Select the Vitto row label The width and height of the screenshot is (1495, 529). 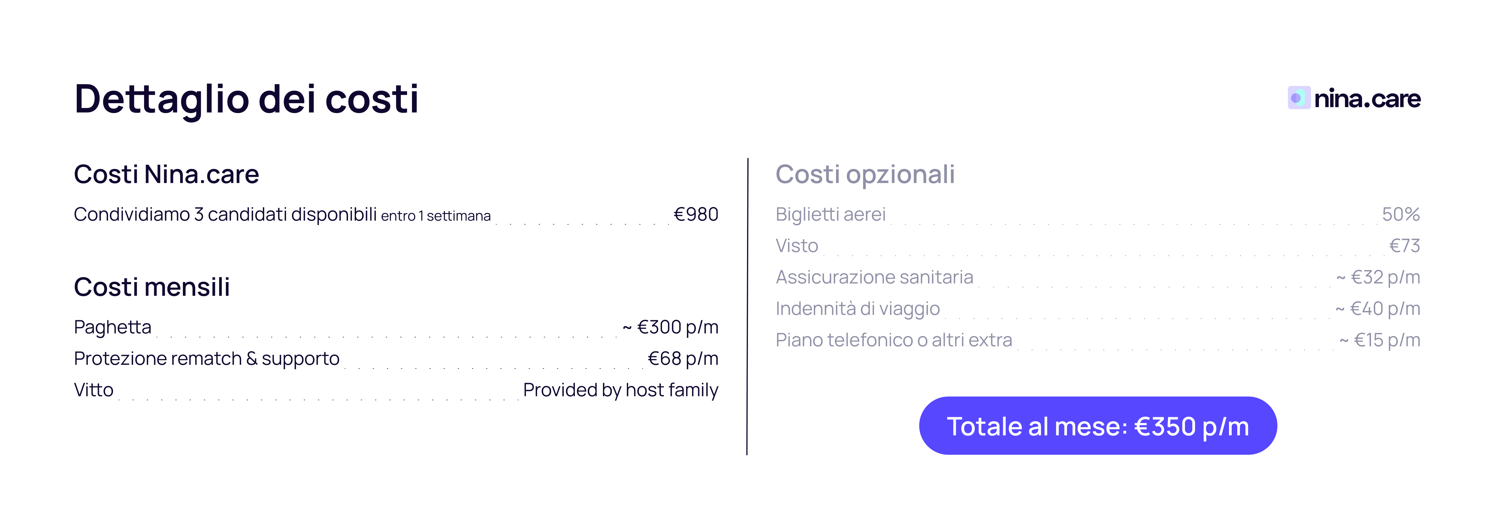tap(93, 390)
